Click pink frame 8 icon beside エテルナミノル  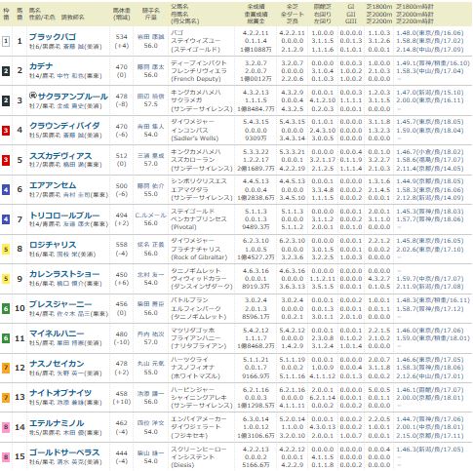[6, 427]
